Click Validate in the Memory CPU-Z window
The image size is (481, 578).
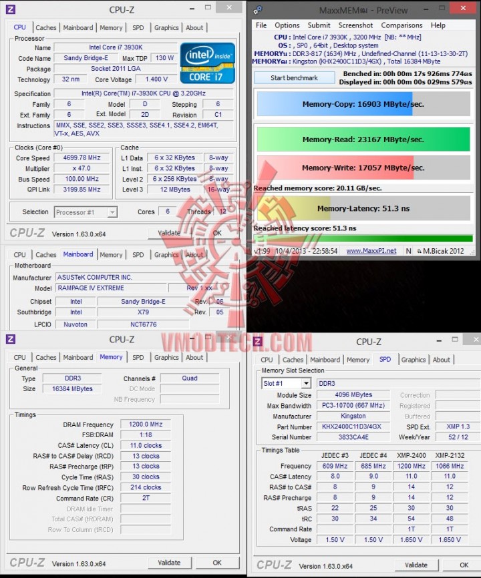click(169, 563)
